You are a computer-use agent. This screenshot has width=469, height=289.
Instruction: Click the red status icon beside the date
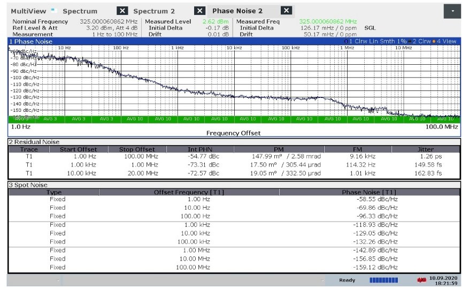[422, 280]
